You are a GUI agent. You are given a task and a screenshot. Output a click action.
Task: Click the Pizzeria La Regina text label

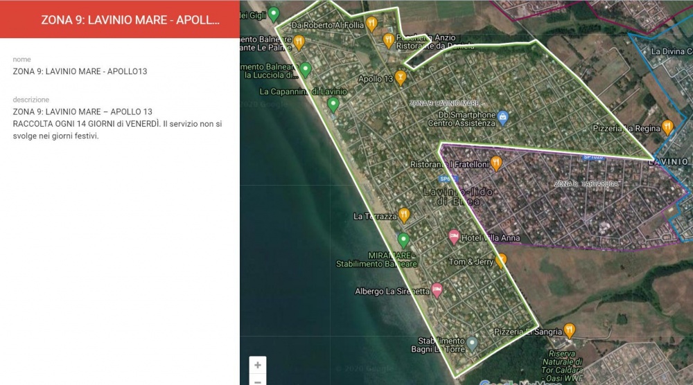click(626, 129)
